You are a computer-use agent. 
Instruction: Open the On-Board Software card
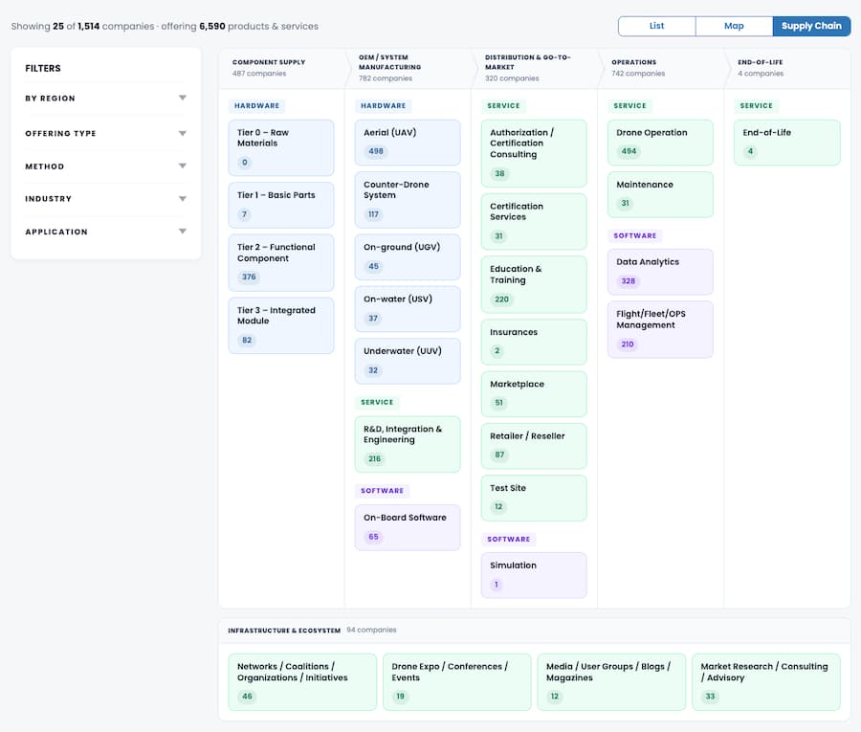click(x=408, y=528)
